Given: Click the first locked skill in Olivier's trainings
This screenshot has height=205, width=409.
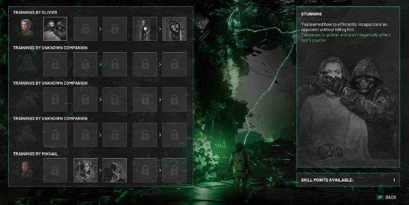Looking at the screenshot, I should coord(85,29).
